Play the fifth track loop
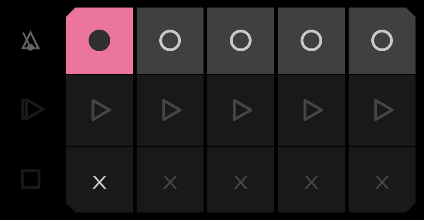This screenshot has width=424, height=220. (x=382, y=110)
